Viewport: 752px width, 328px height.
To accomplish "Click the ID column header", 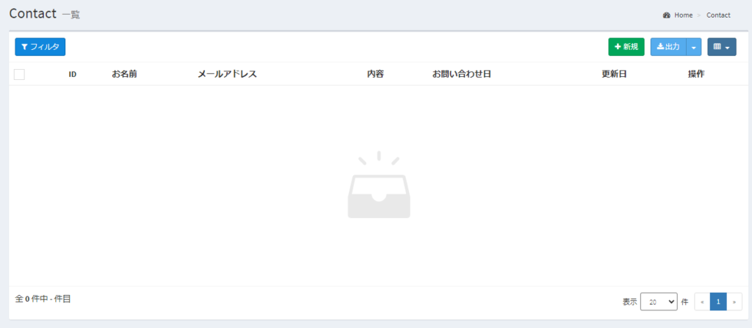I will [x=73, y=74].
